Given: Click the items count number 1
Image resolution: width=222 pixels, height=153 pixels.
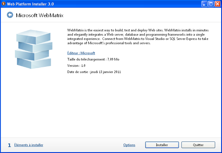Looking at the screenshot, I should [x=9, y=145].
